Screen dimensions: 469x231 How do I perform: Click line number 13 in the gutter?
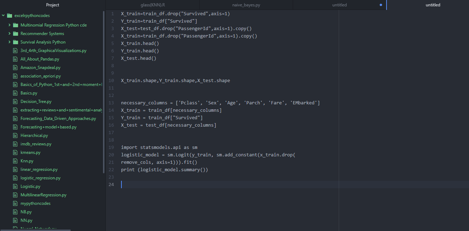(111, 103)
